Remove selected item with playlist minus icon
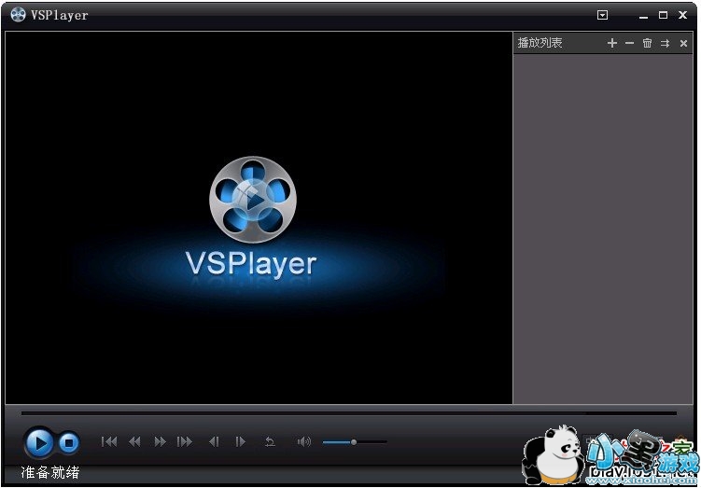 tap(629, 43)
